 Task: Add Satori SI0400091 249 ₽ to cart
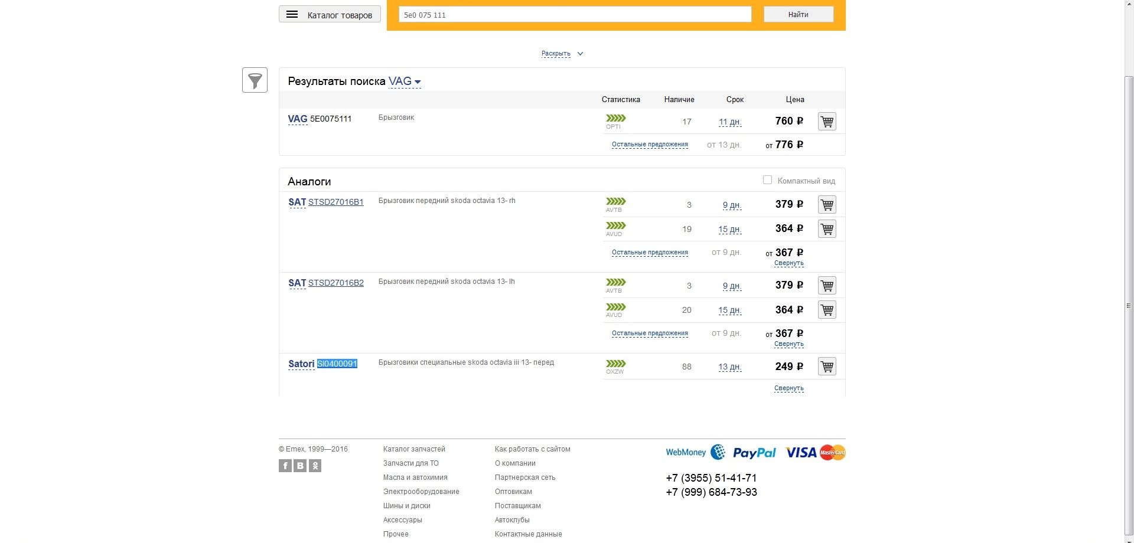827,367
